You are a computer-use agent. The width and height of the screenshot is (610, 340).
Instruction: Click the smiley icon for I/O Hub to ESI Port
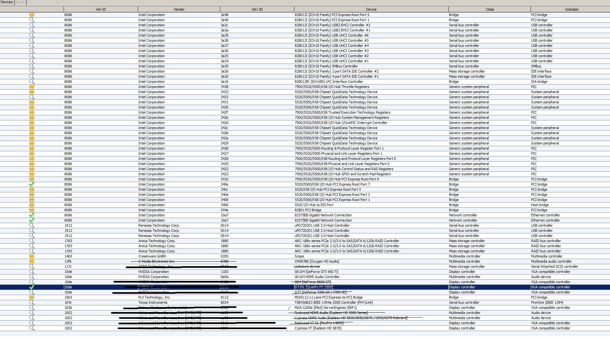click(32, 205)
